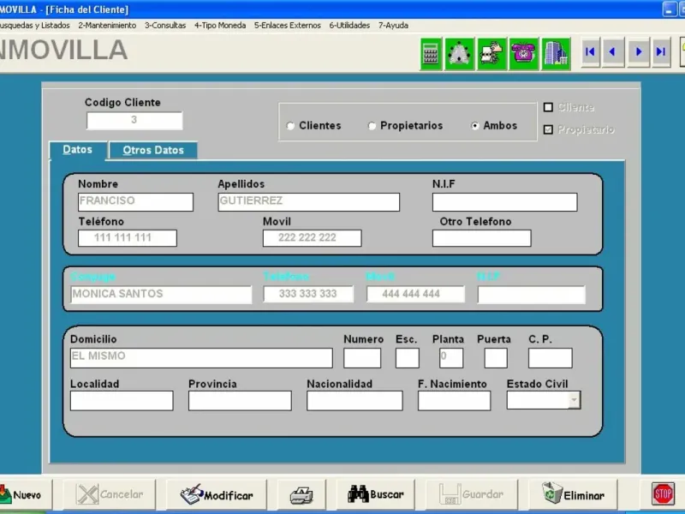This screenshot has height=514, width=685.
Task: Open the calculator toolbar icon
Action: [432, 54]
